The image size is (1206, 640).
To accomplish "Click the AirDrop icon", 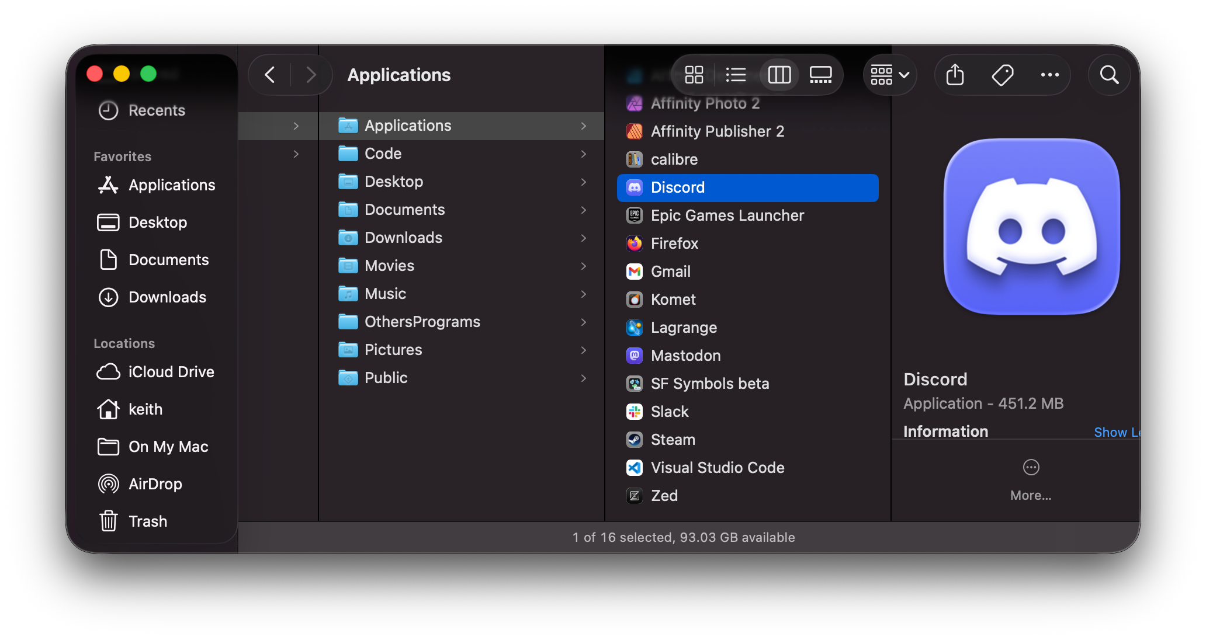I will (x=108, y=484).
